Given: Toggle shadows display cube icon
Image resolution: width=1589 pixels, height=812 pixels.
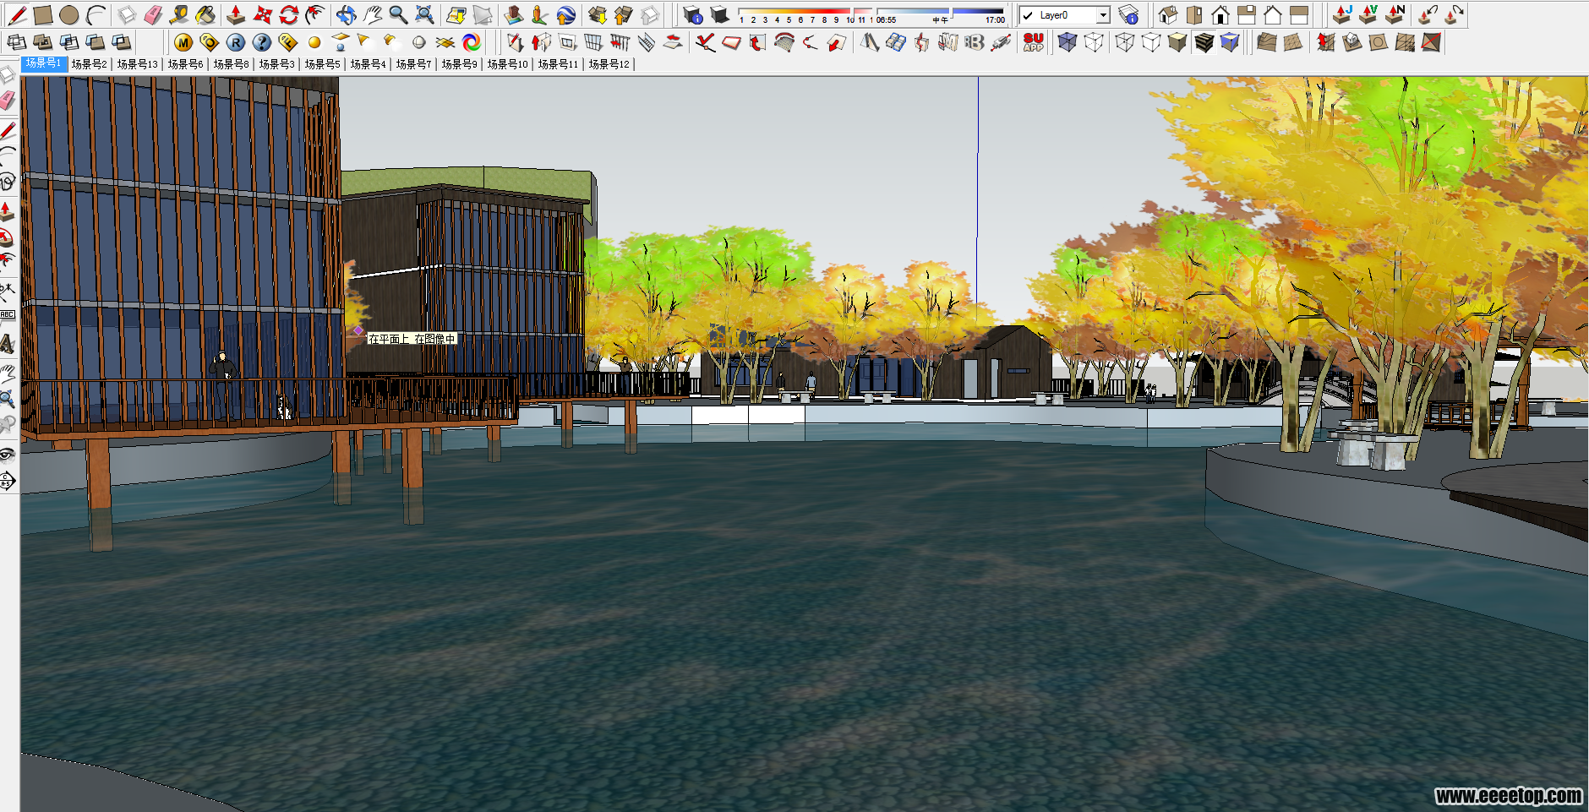Looking at the screenshot, I should 719,15.
